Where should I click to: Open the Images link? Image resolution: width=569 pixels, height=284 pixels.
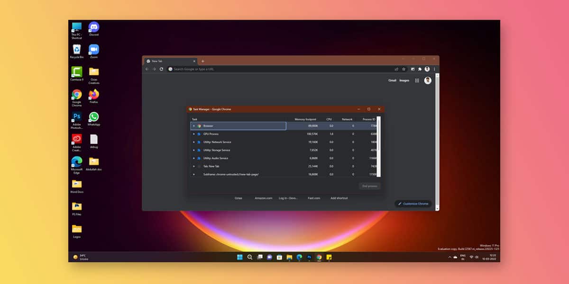(x=404, y=80)
